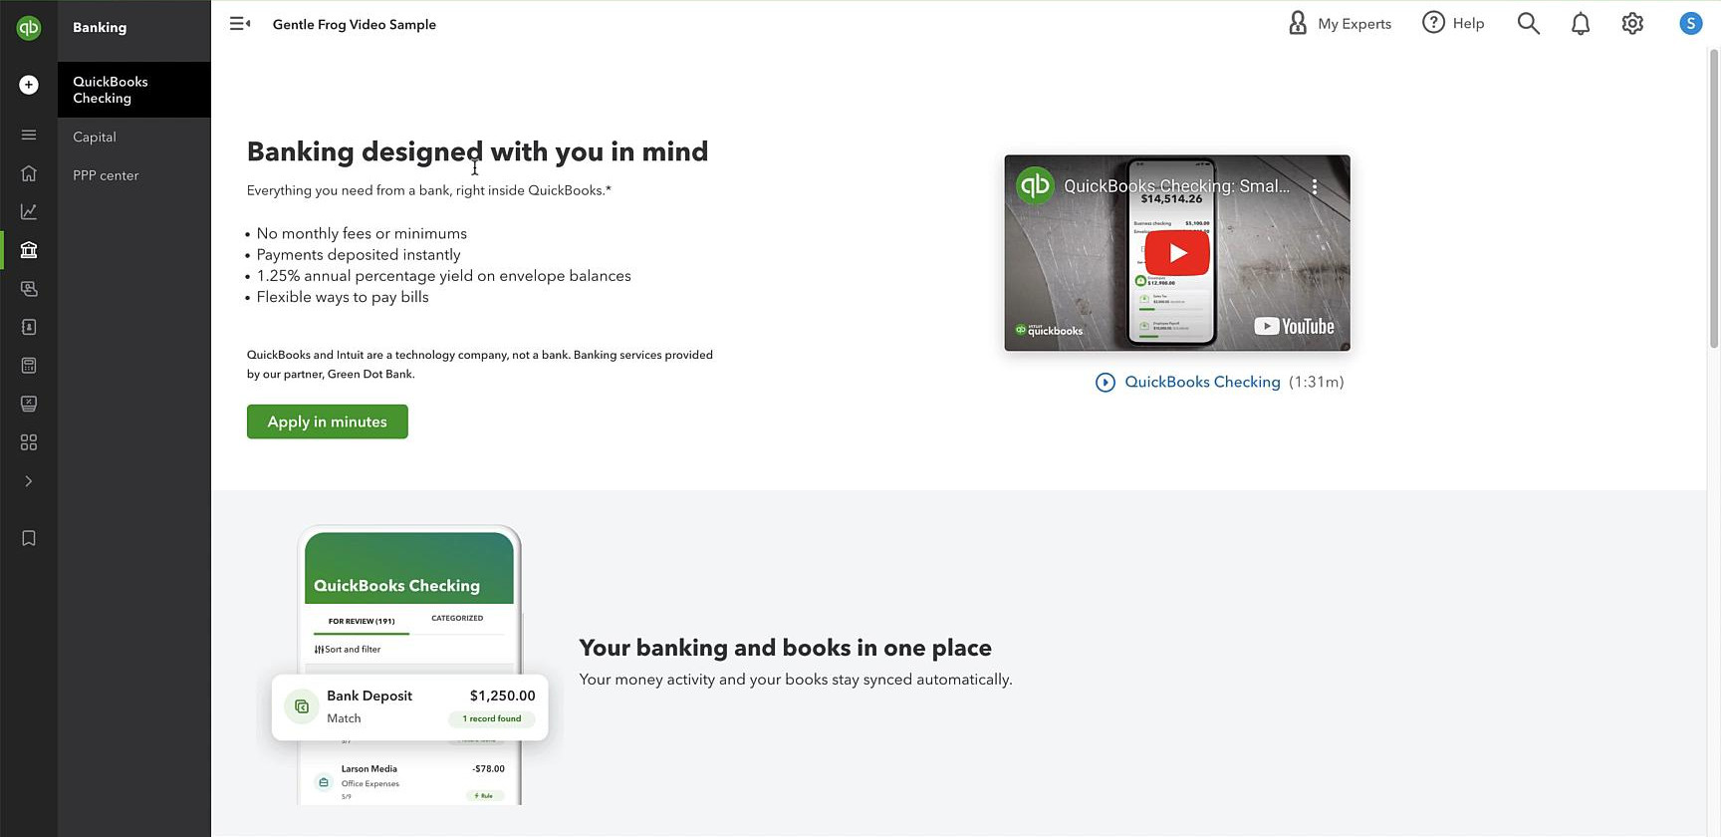The width and height of the screenshot is (1721, 837).
Task: Collapse the navigation panel toggle
Action: pyautogui.click(x=240, y=24)
